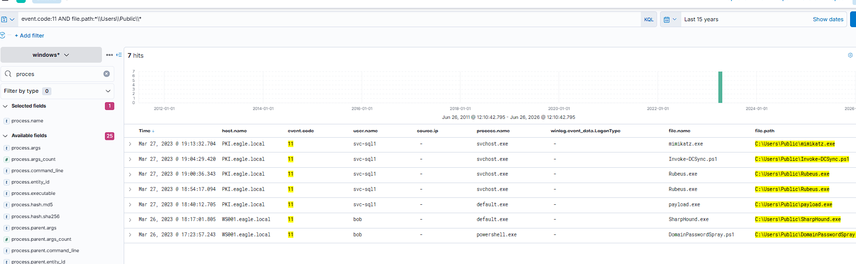This screenshot has width=856, height=264.
Task: Open the chart options gear icon
Action: coord(850,55)
